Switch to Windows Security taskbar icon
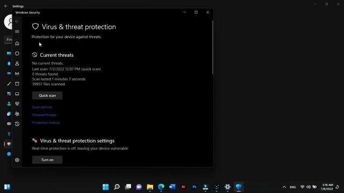Viewport: 344px width, 193px height. [239, 187]
